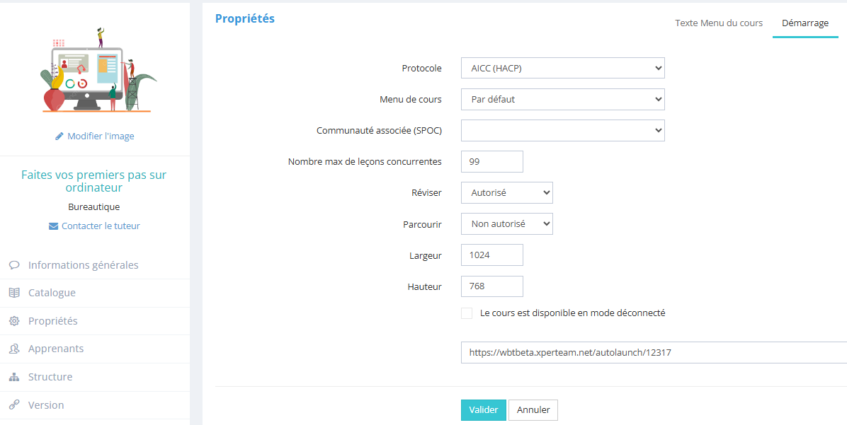Select the Démarrage tab
Viewport: 847px width, 425px height.
point(805,23)
